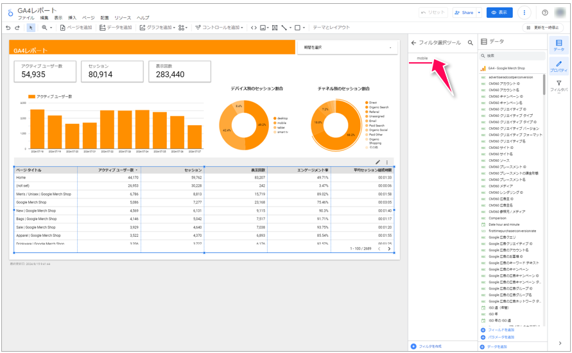Click the back arrow in フィルタ選択ツール
The height and width of the screenshot is (353, 572).
tap(413, 42)
